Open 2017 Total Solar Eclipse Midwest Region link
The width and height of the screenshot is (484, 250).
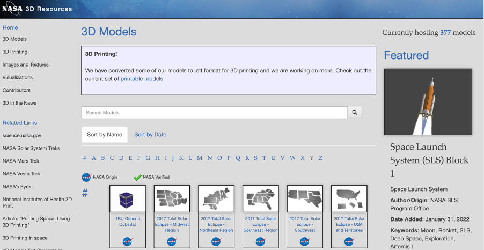pos(172,224)
